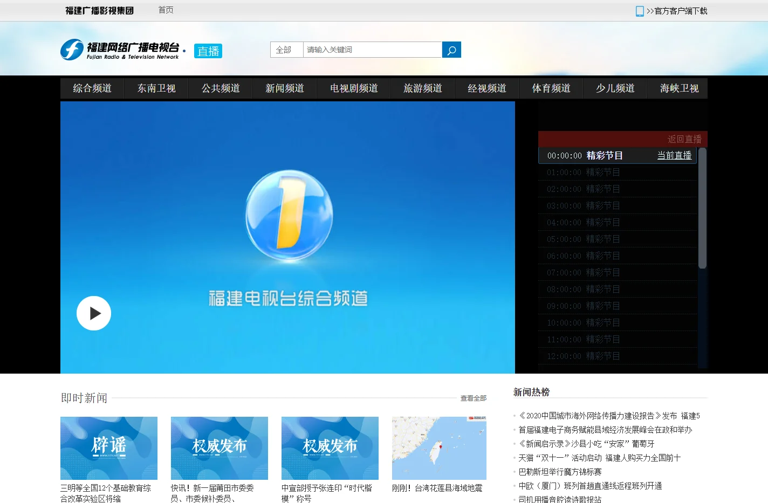This screenshot has height=503, width=768.
Task: Open headline 三明等全国12个基础教育综合改革实验区
Action: coord(106,493)
